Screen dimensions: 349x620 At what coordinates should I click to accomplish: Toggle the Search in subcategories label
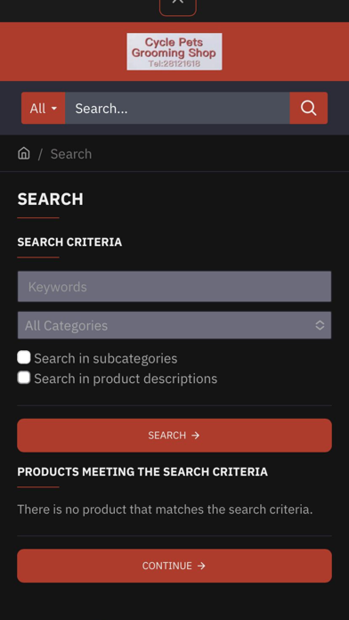[106, 358]
